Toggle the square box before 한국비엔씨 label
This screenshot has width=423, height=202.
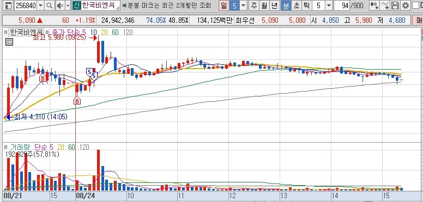pyautogui.click(x=6, y=32)
